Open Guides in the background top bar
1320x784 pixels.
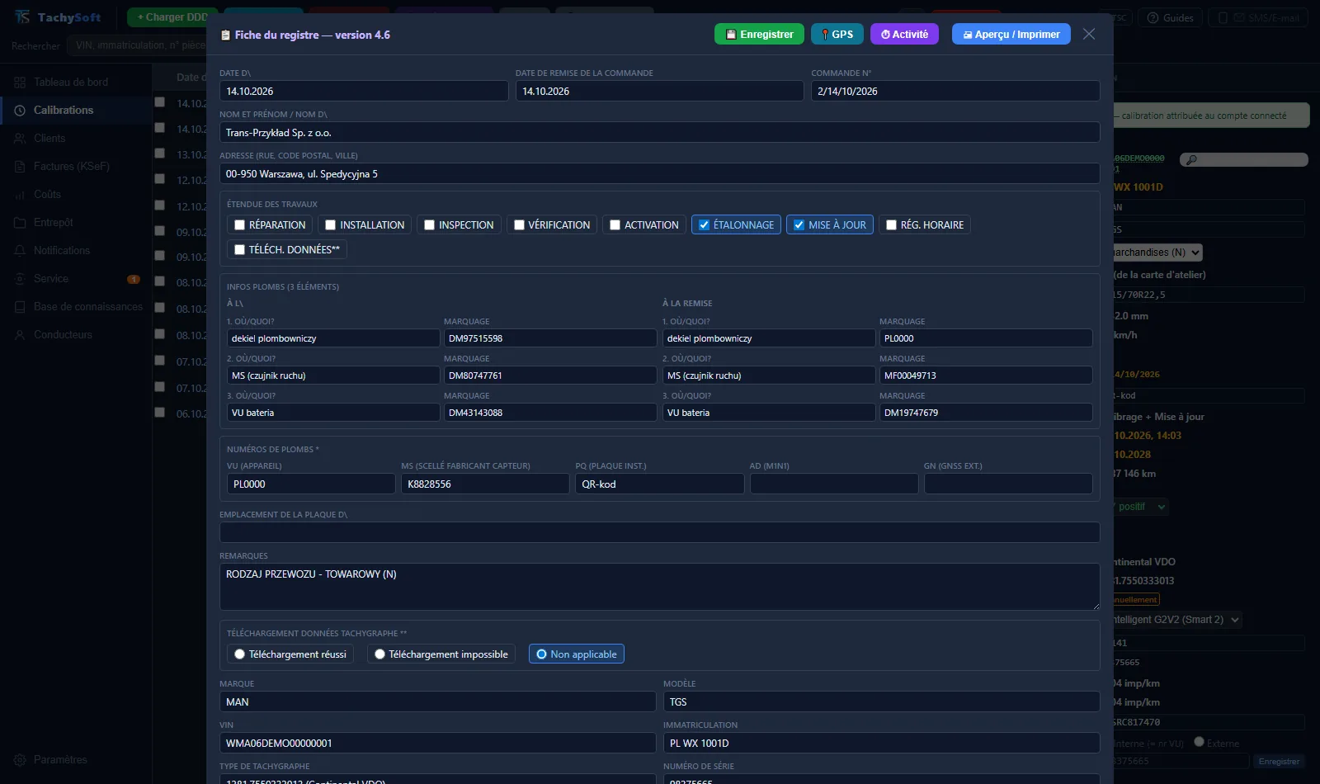tap(1171, 17)
